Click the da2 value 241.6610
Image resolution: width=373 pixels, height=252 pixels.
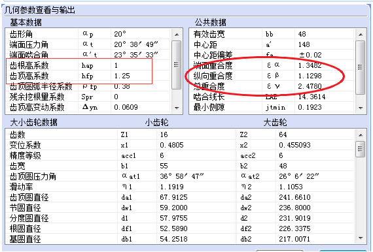tap(294, 197)
